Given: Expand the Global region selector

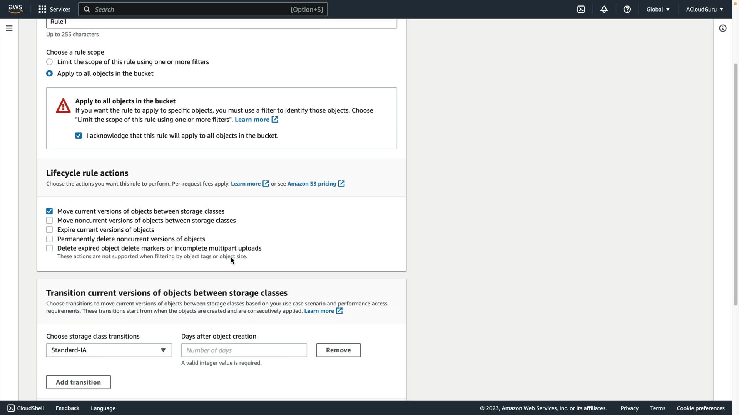Looking at the screenshot, I should click(658, 9).
